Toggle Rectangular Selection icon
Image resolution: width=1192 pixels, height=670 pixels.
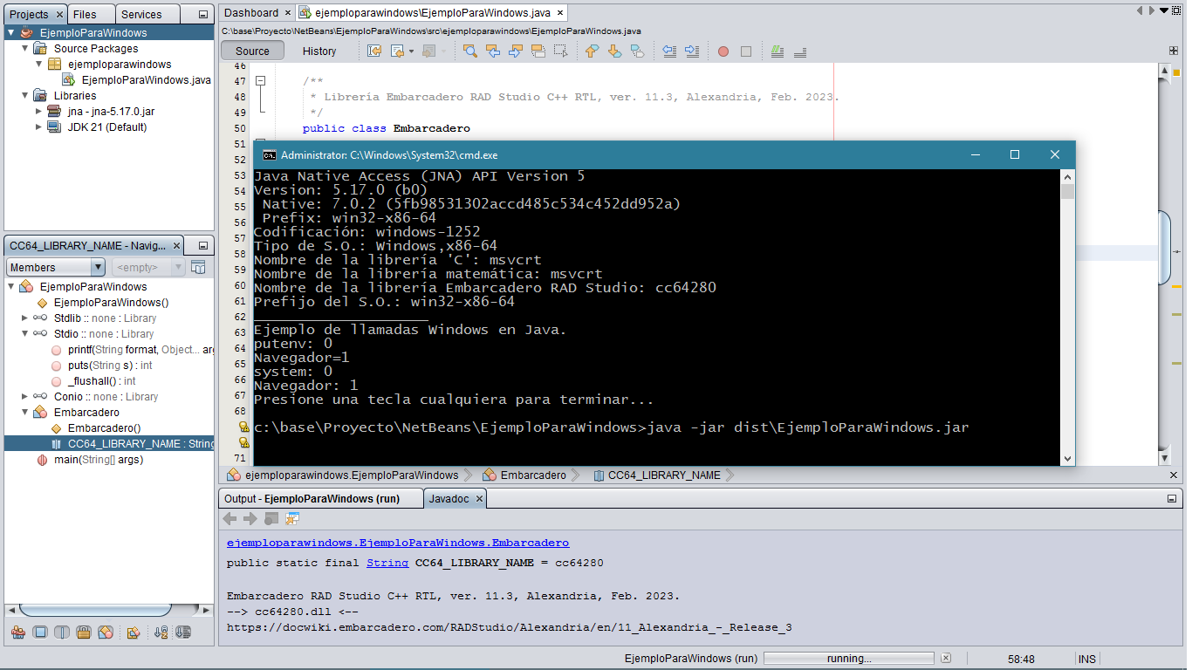pos(561,51)
